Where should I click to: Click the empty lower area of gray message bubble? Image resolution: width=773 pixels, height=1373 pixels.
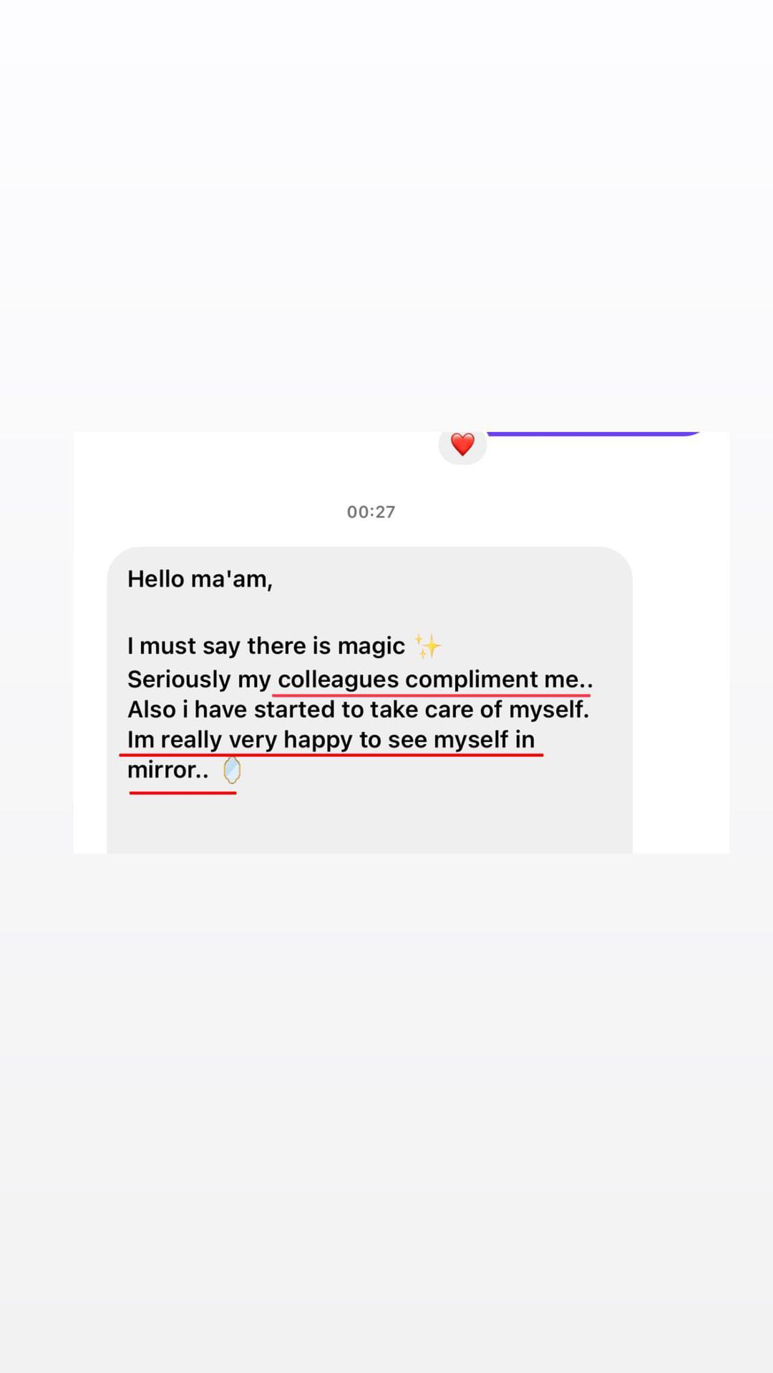tap(369, 823)
